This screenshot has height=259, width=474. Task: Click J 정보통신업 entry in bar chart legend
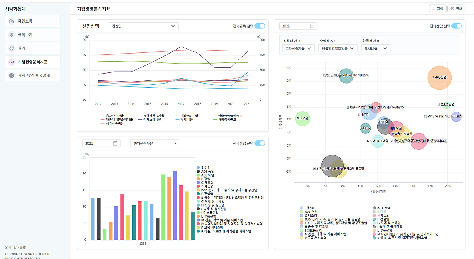207,212
